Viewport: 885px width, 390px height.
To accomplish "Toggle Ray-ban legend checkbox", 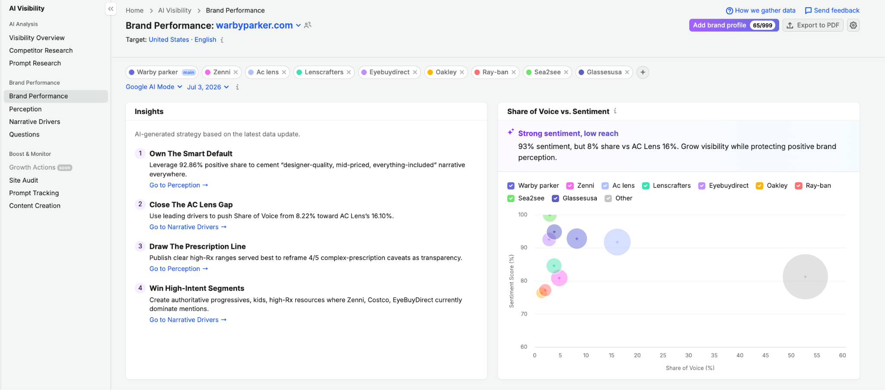I will click(x=799, y=186).
